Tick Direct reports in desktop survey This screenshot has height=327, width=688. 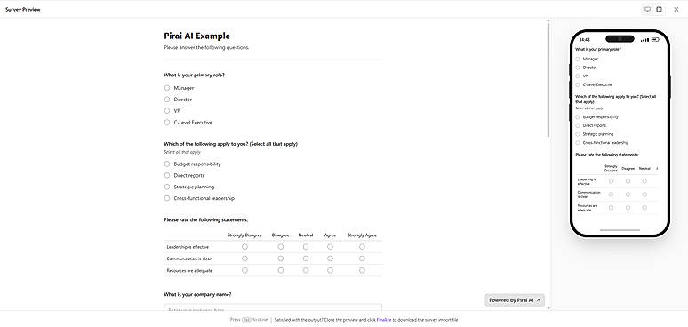click(x=167, y=175)
